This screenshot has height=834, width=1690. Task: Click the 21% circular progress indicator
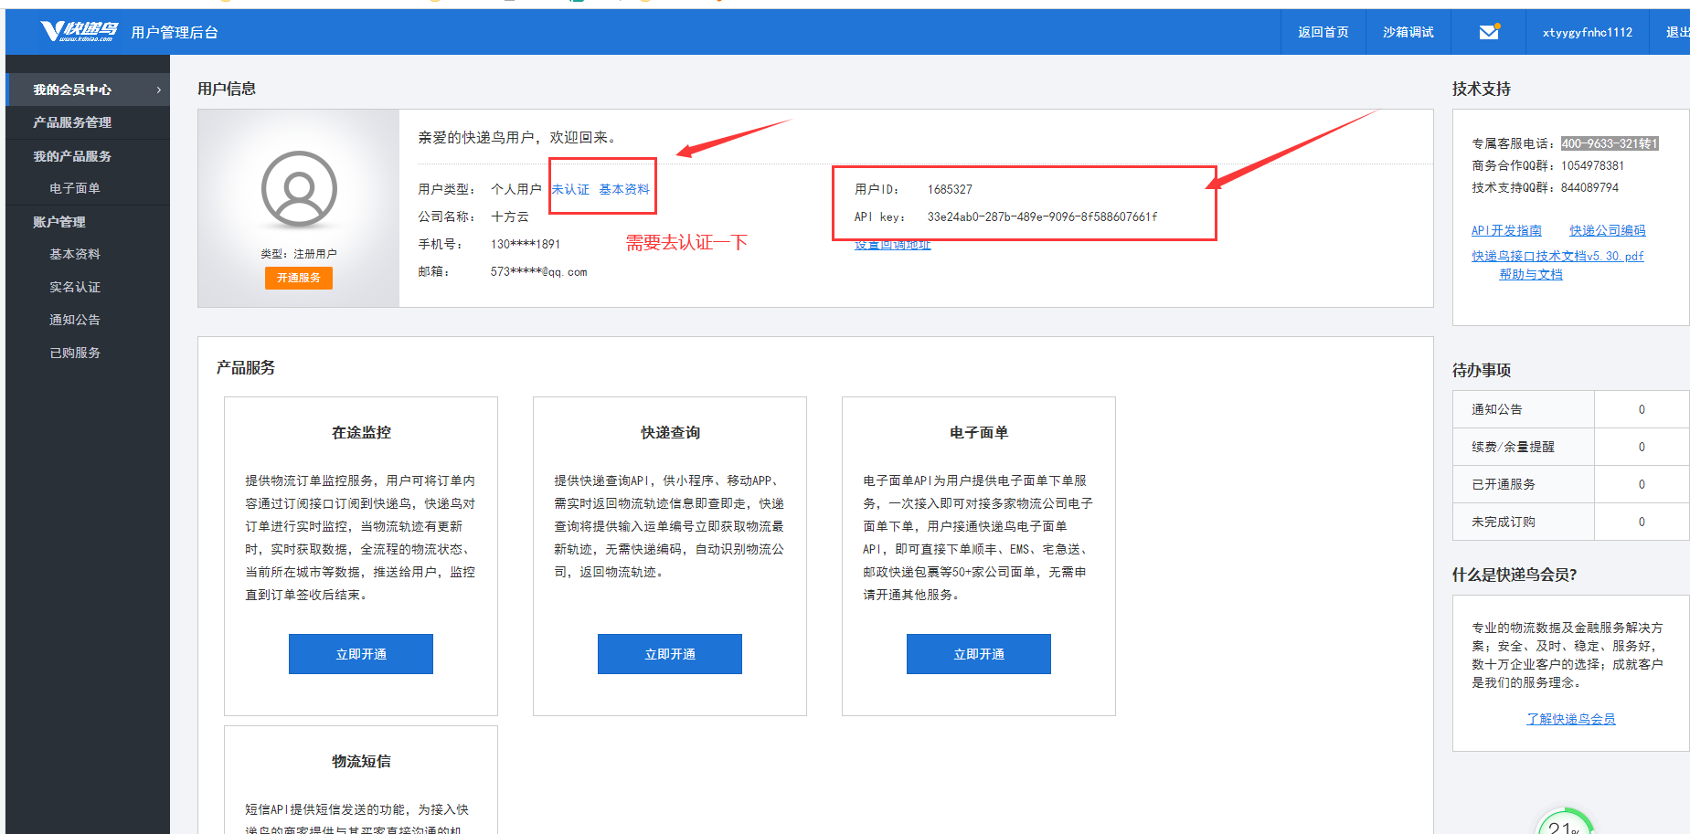1566,822
